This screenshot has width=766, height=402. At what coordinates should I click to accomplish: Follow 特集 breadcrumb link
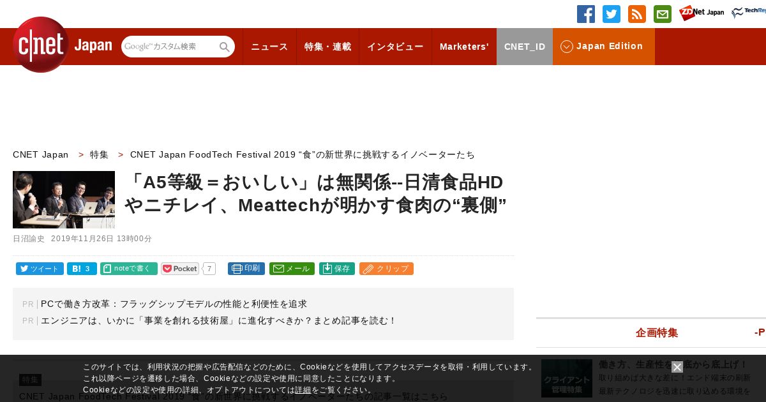pyautogui.click(x=99, y=154)
